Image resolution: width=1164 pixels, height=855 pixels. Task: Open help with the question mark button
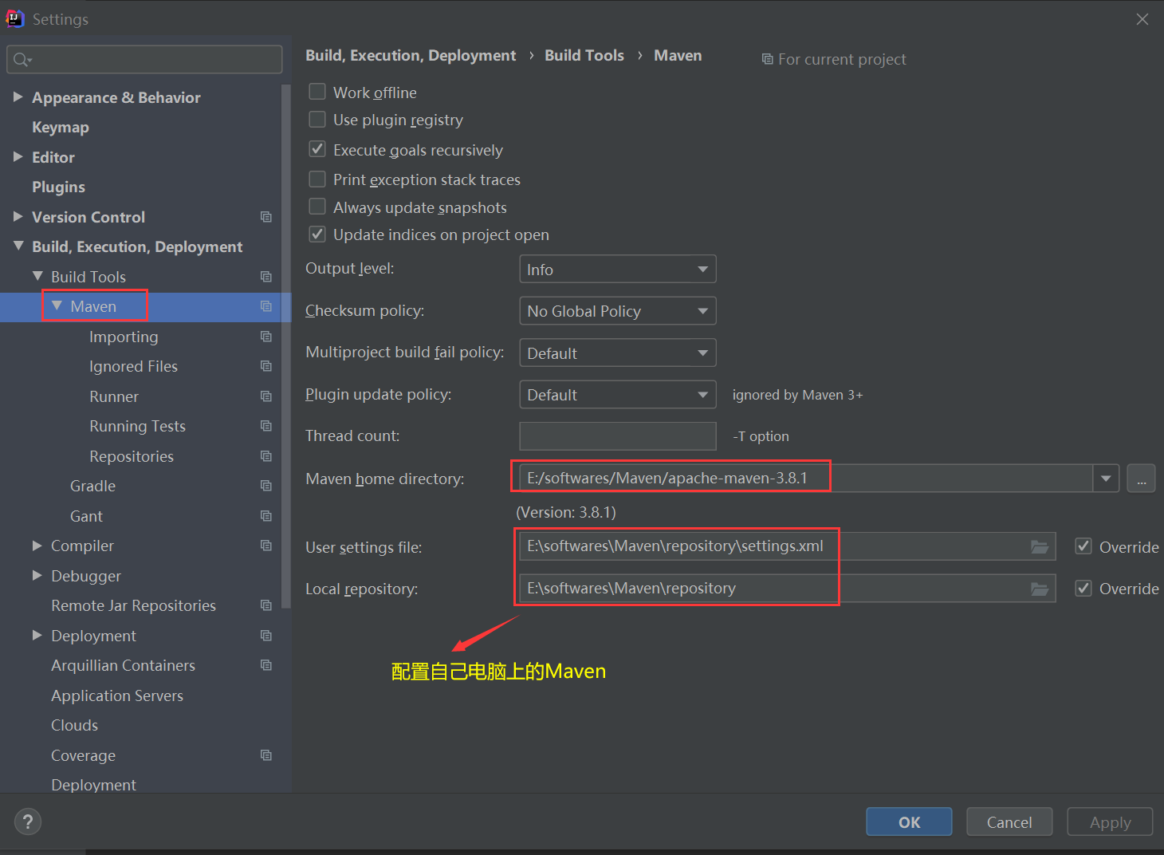(x=28, y=822)
